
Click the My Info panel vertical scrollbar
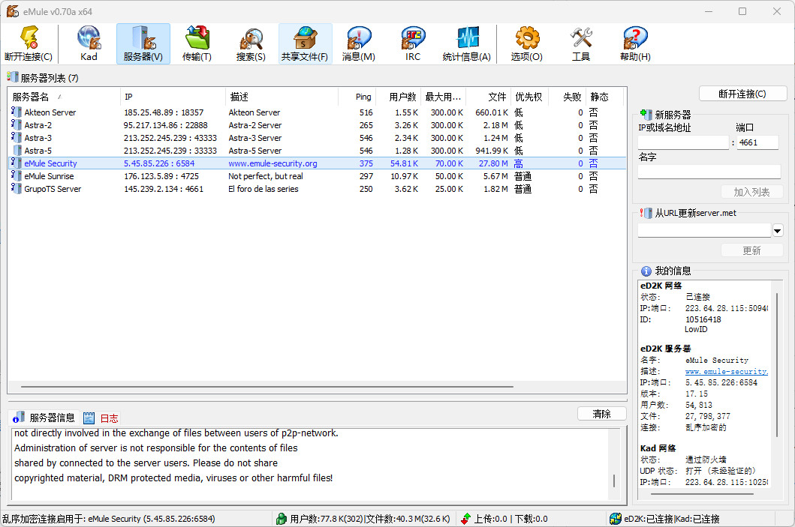point(777,364)
